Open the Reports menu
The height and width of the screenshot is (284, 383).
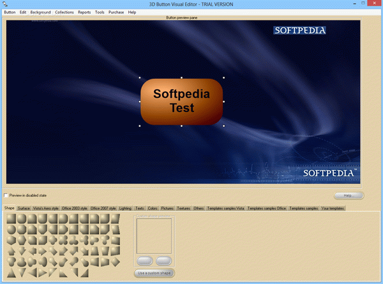point(84,12)
